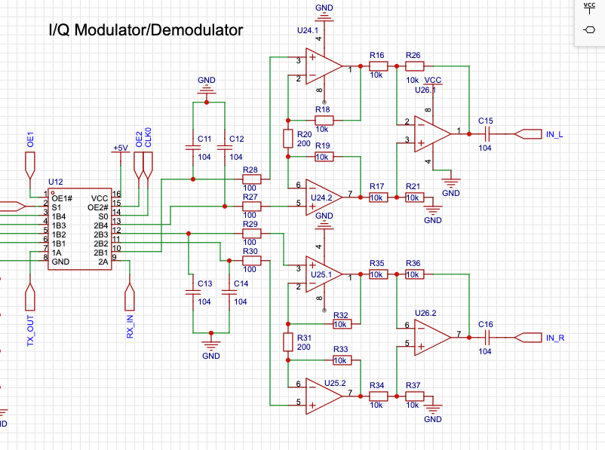Select the RX_IN net port

[x=130, y=295]
